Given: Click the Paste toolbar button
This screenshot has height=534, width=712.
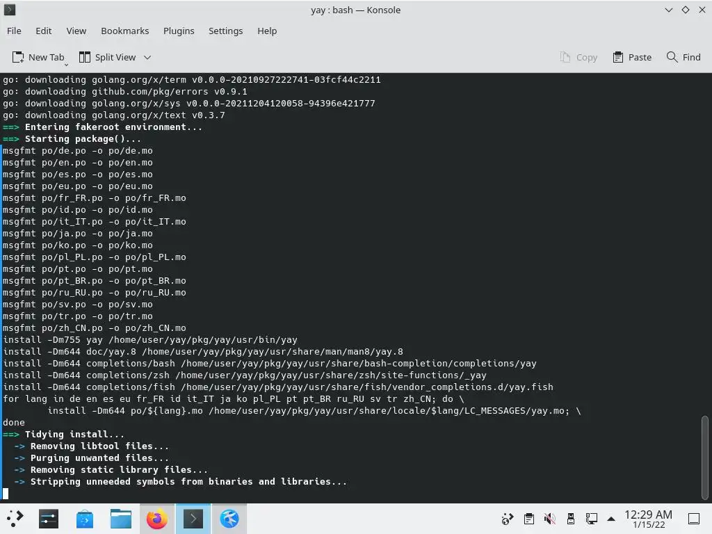Looking at the screenshot, I should (632, 57).
